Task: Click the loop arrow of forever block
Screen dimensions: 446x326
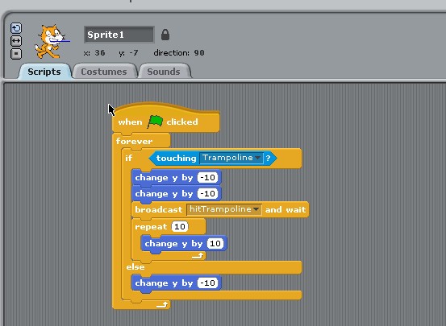Action: [162, 305]
